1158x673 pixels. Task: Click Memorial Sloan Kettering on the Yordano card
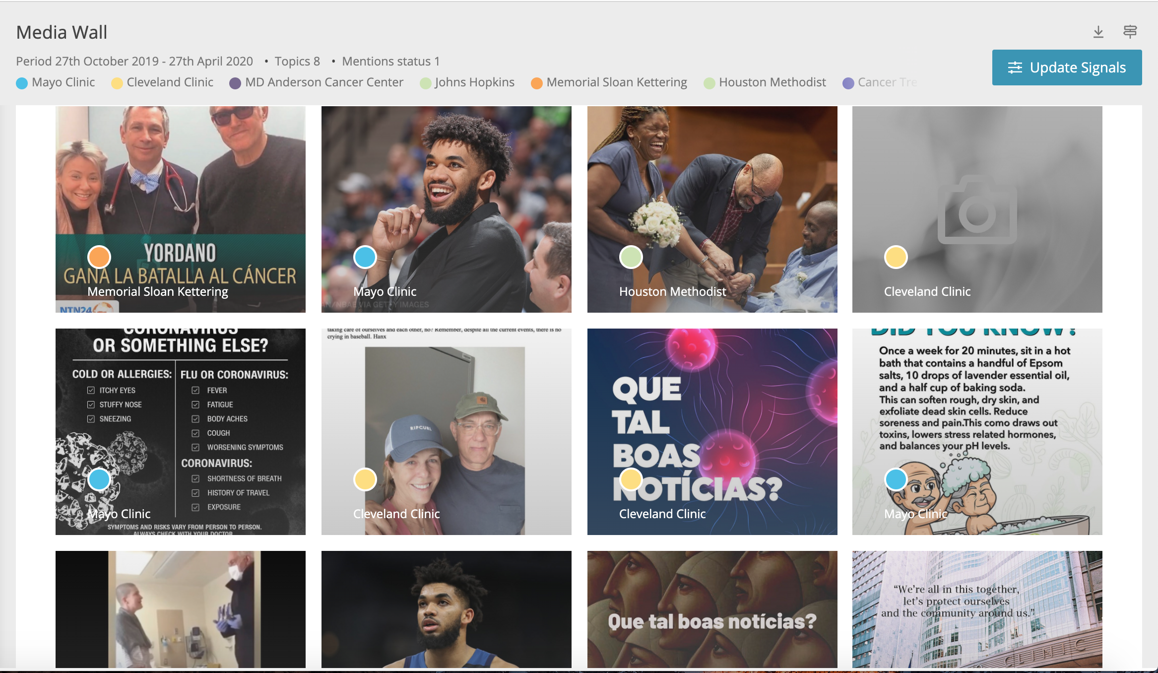[x=158, y=292]
